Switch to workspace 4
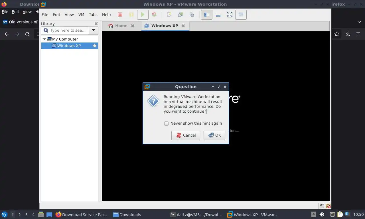 33,215
